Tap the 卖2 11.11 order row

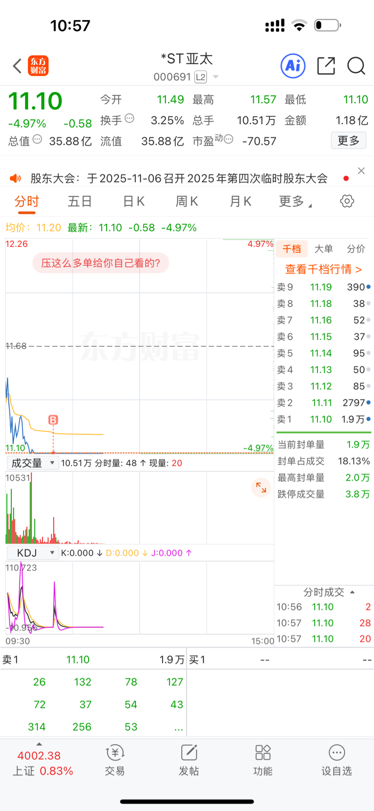coord(323,403)
